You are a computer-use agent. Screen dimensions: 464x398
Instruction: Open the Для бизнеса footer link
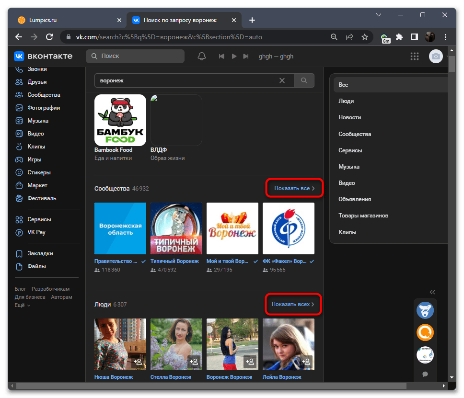point(30,297)
